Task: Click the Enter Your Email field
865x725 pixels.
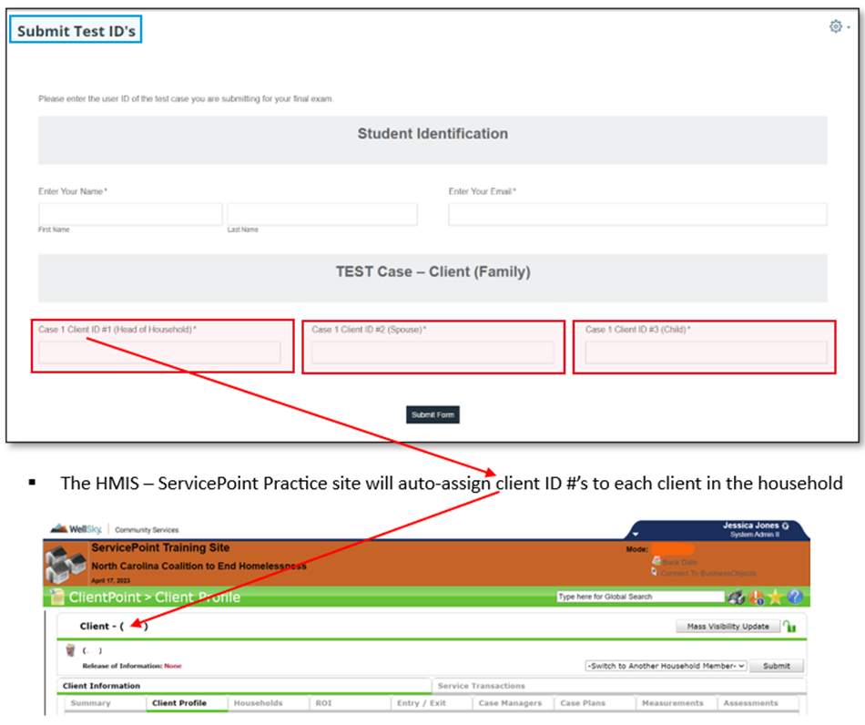Action: (x=637, y=215)
